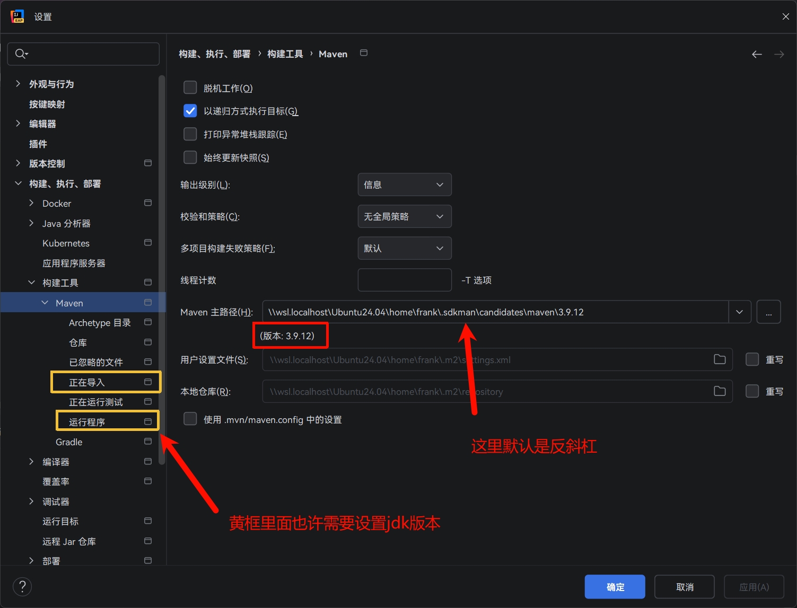Click folder icon in local repository field
The height and width of the screenshot is (608, 797).
pyautogui.click(x=720, y=391)
